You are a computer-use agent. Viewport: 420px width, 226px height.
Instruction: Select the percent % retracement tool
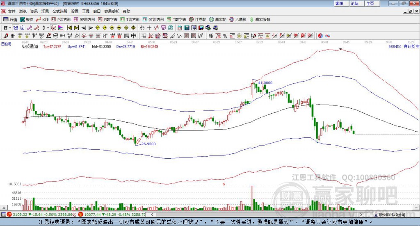225,36
